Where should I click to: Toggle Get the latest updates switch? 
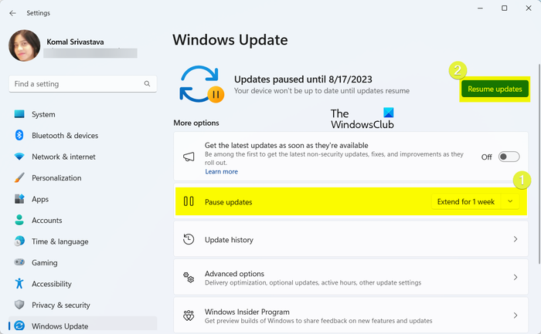[x=509, y=157]
